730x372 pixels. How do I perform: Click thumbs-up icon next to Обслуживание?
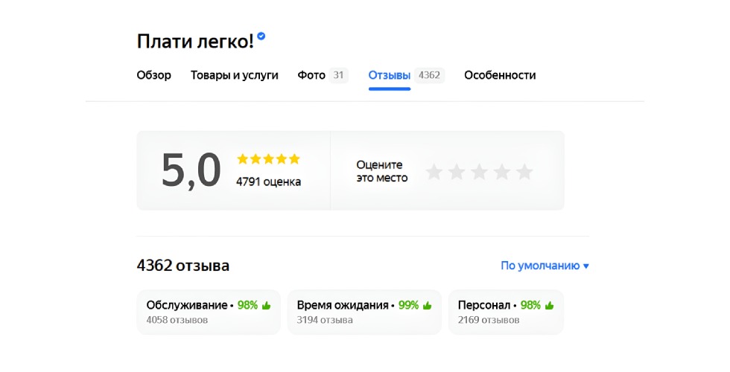266,305
